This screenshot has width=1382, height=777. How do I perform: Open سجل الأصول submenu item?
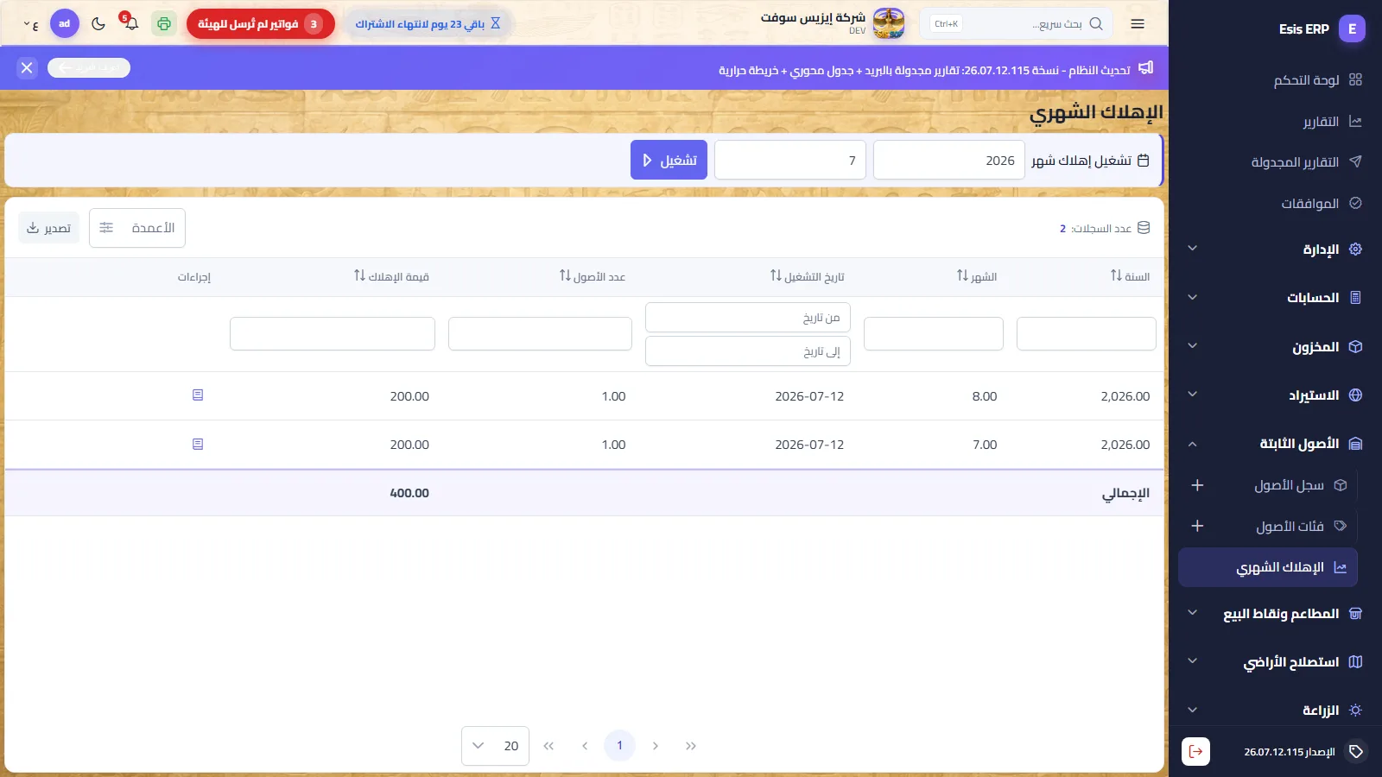pos(1289,486)
